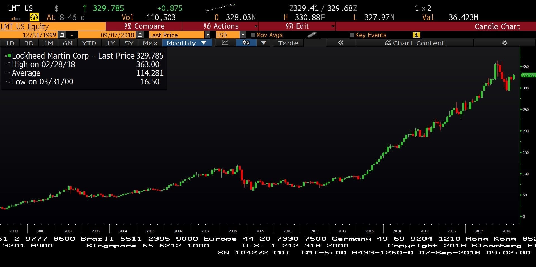Expand the chart type dropdown arrow

point(264,43)
